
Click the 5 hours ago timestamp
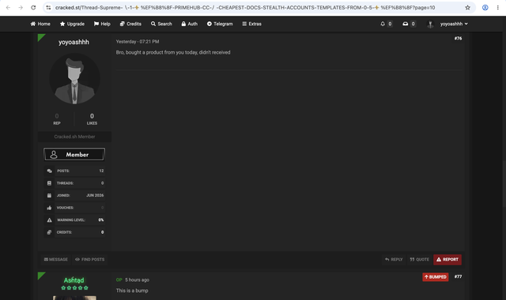tap(137, 279)
